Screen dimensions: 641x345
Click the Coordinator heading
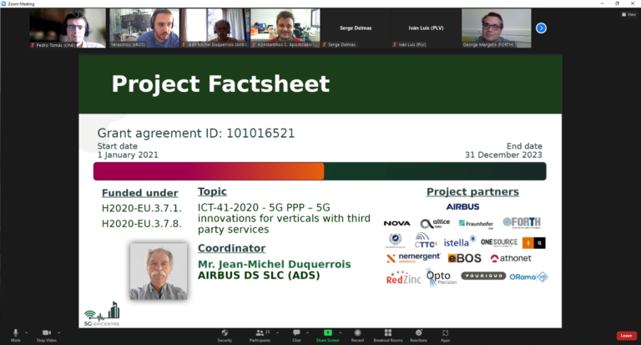pos(231,248)
